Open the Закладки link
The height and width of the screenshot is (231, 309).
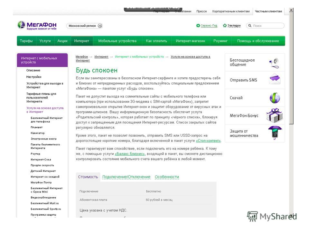[234, 26]
